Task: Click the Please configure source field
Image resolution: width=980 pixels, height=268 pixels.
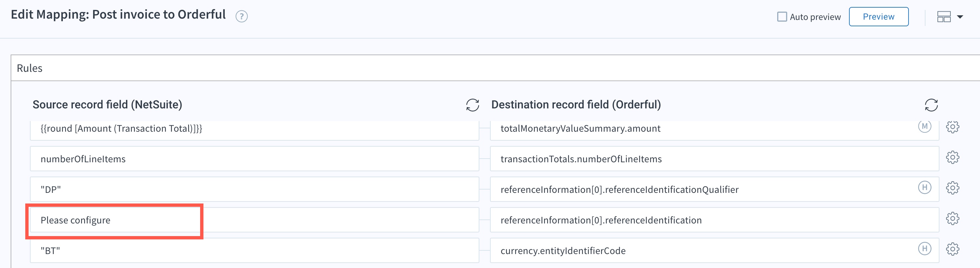Action: [254, 220]
